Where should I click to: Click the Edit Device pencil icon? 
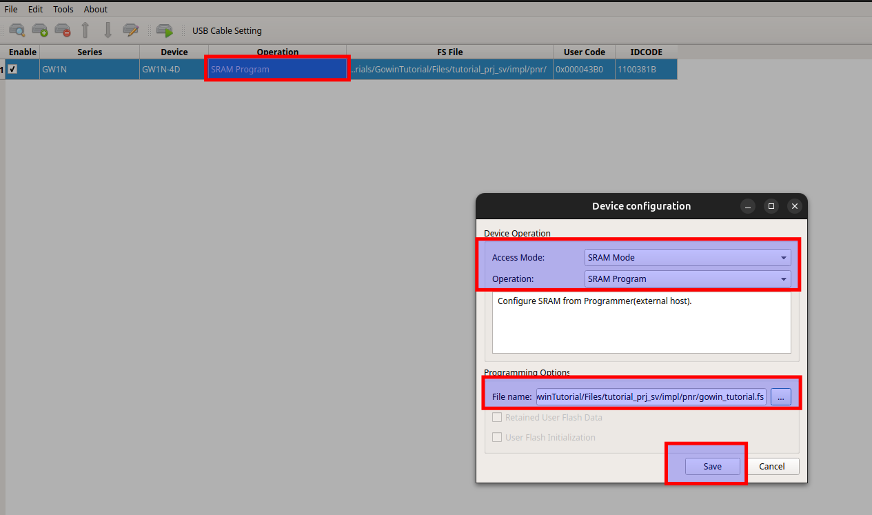(131, 30)
